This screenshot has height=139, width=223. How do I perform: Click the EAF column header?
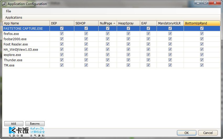[148, 23]
